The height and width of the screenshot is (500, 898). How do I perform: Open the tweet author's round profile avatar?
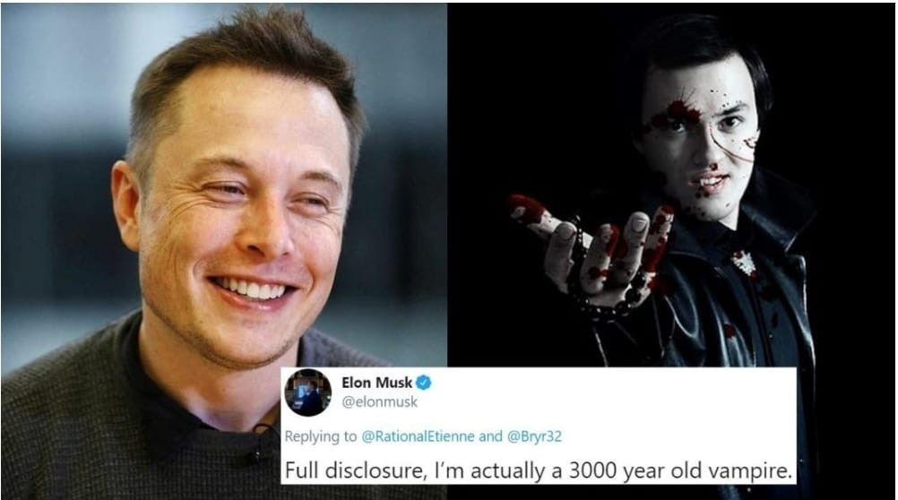tap(308, 392)
